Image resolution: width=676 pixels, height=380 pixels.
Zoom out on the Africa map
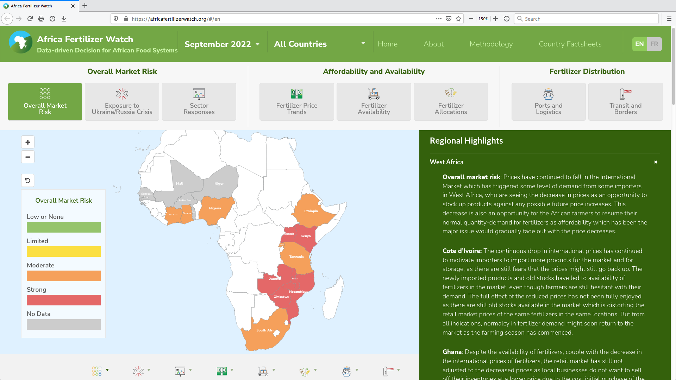point(28,157)
